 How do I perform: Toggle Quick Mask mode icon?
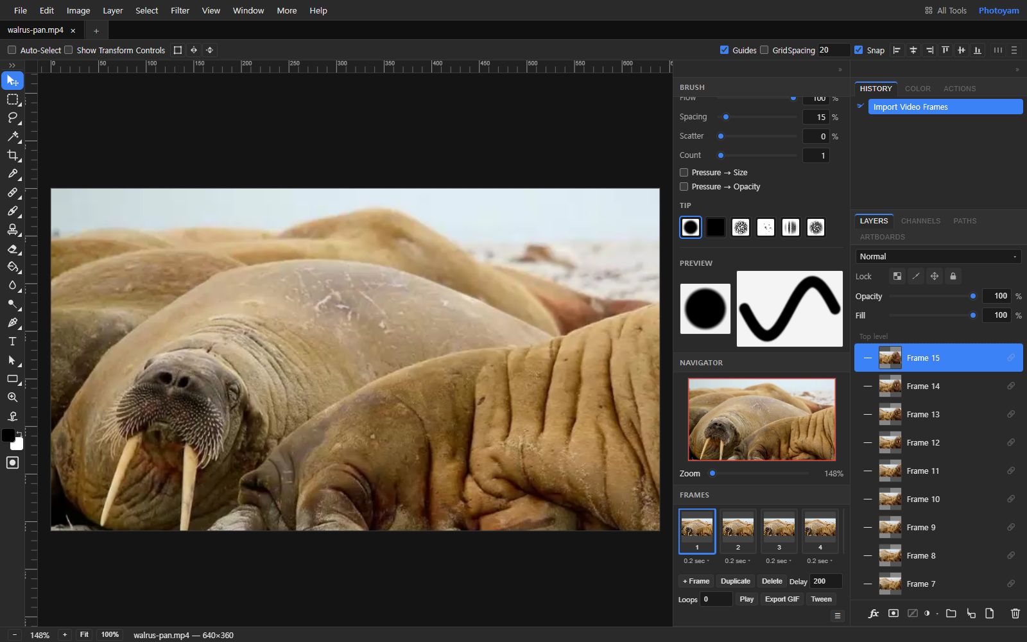(12, 463)
